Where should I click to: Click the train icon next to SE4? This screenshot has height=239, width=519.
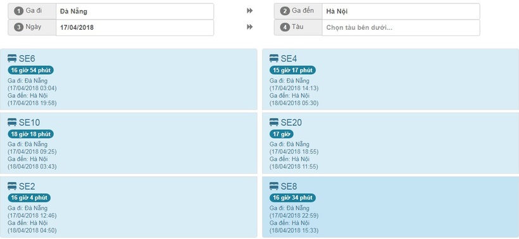click(x=273, y=59)
